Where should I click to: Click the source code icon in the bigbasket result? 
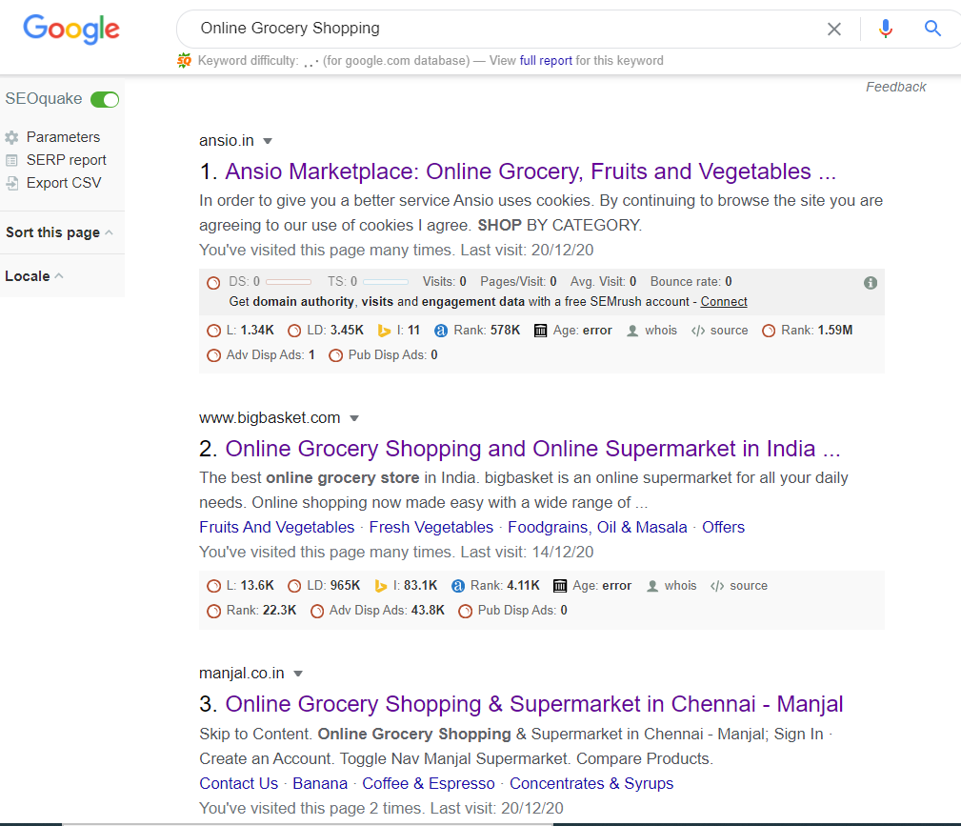717,586
